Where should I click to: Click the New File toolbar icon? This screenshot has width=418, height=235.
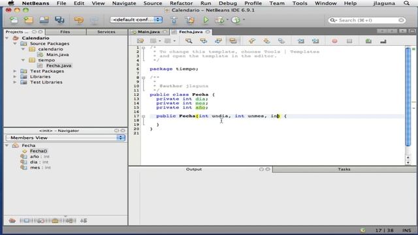coord(14,20)
